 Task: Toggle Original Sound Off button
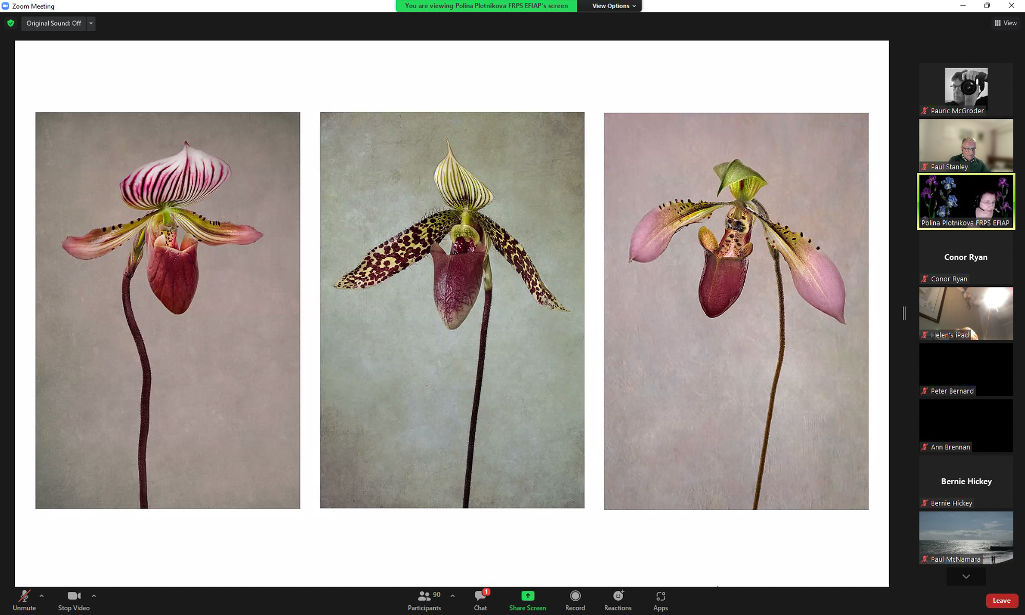[54, 23]
